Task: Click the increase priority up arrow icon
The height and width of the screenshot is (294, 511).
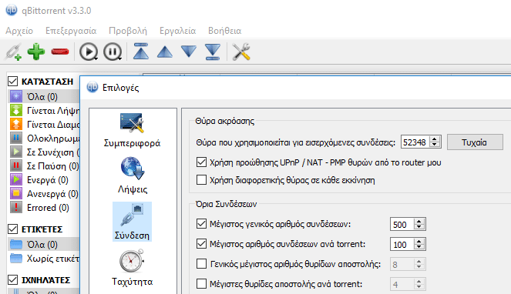Action: click(165, 52)
